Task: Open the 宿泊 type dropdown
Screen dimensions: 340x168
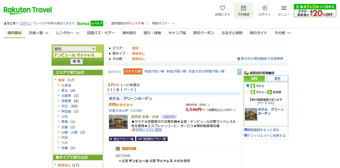Action: tap(75, 49)
